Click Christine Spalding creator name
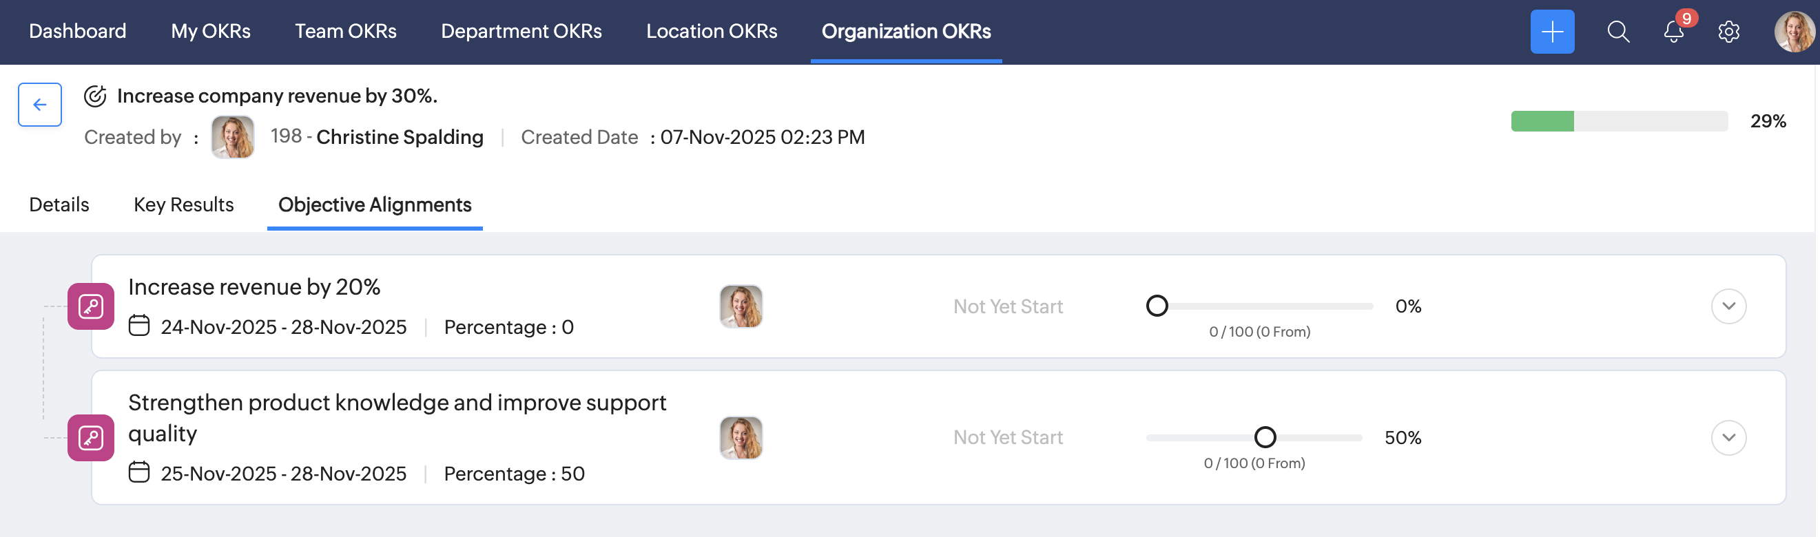 [400, 137]
